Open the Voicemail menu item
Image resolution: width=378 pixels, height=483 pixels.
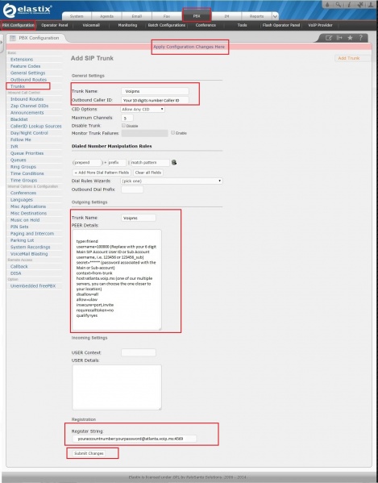(91, 25)
